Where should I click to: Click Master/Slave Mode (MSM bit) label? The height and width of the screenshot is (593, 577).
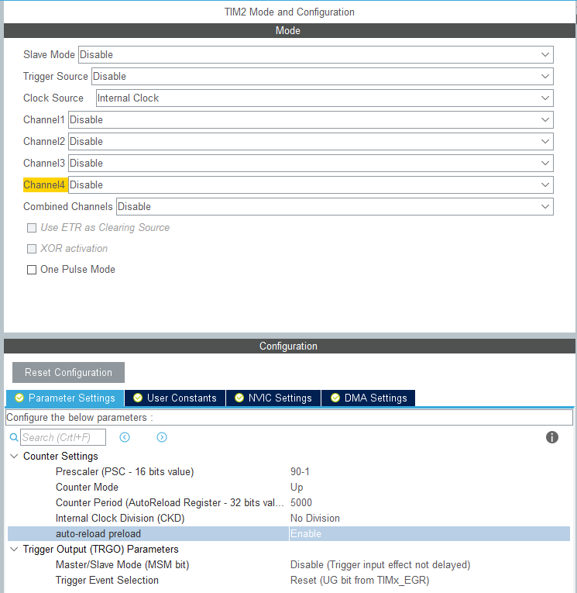[122, 564]
